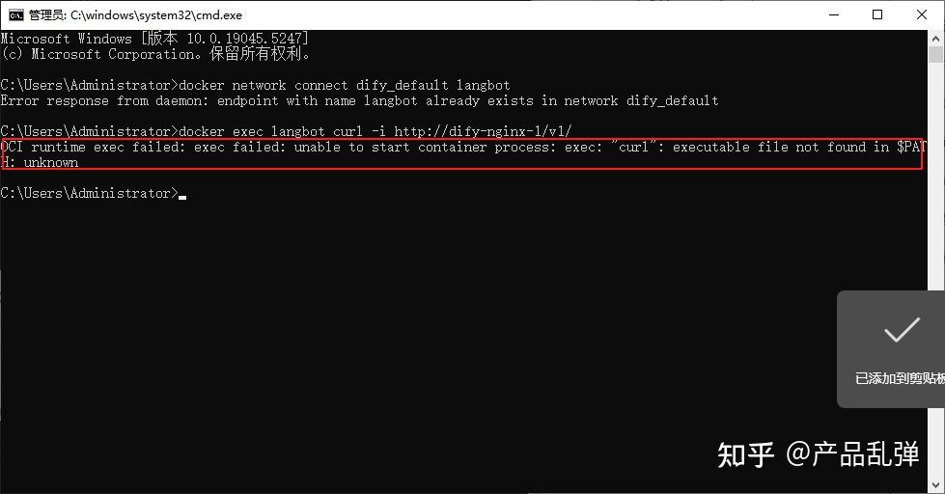Click the clipboard notification checkmark icon

click(902, 332)
